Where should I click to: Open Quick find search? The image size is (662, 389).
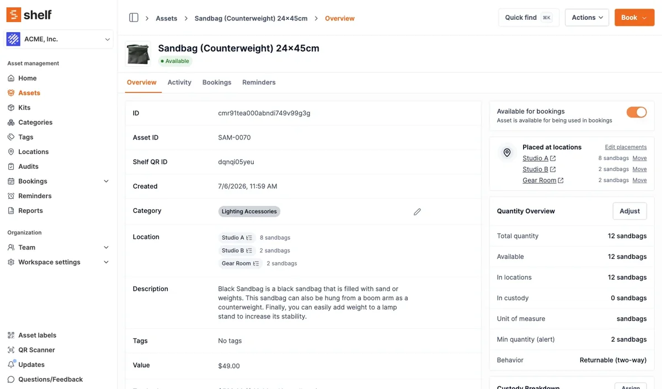tap(528, 18)
